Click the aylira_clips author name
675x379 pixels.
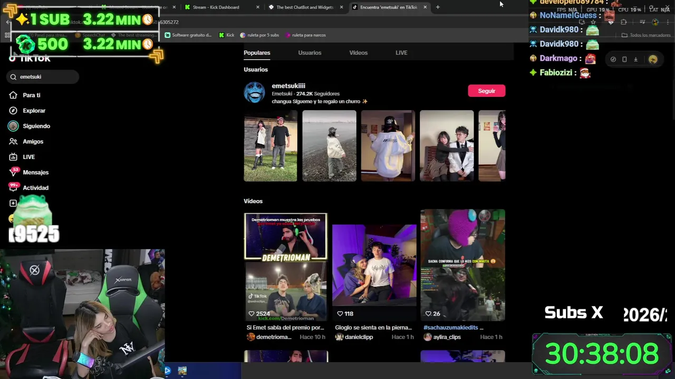447,337
